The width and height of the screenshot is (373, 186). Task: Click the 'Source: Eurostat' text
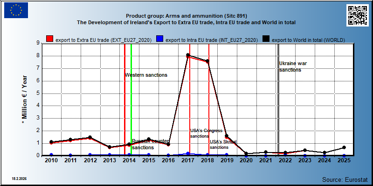[345, 179]
